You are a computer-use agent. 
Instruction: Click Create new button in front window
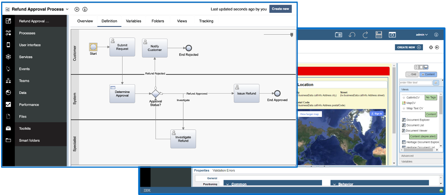[x=281, y=9]
